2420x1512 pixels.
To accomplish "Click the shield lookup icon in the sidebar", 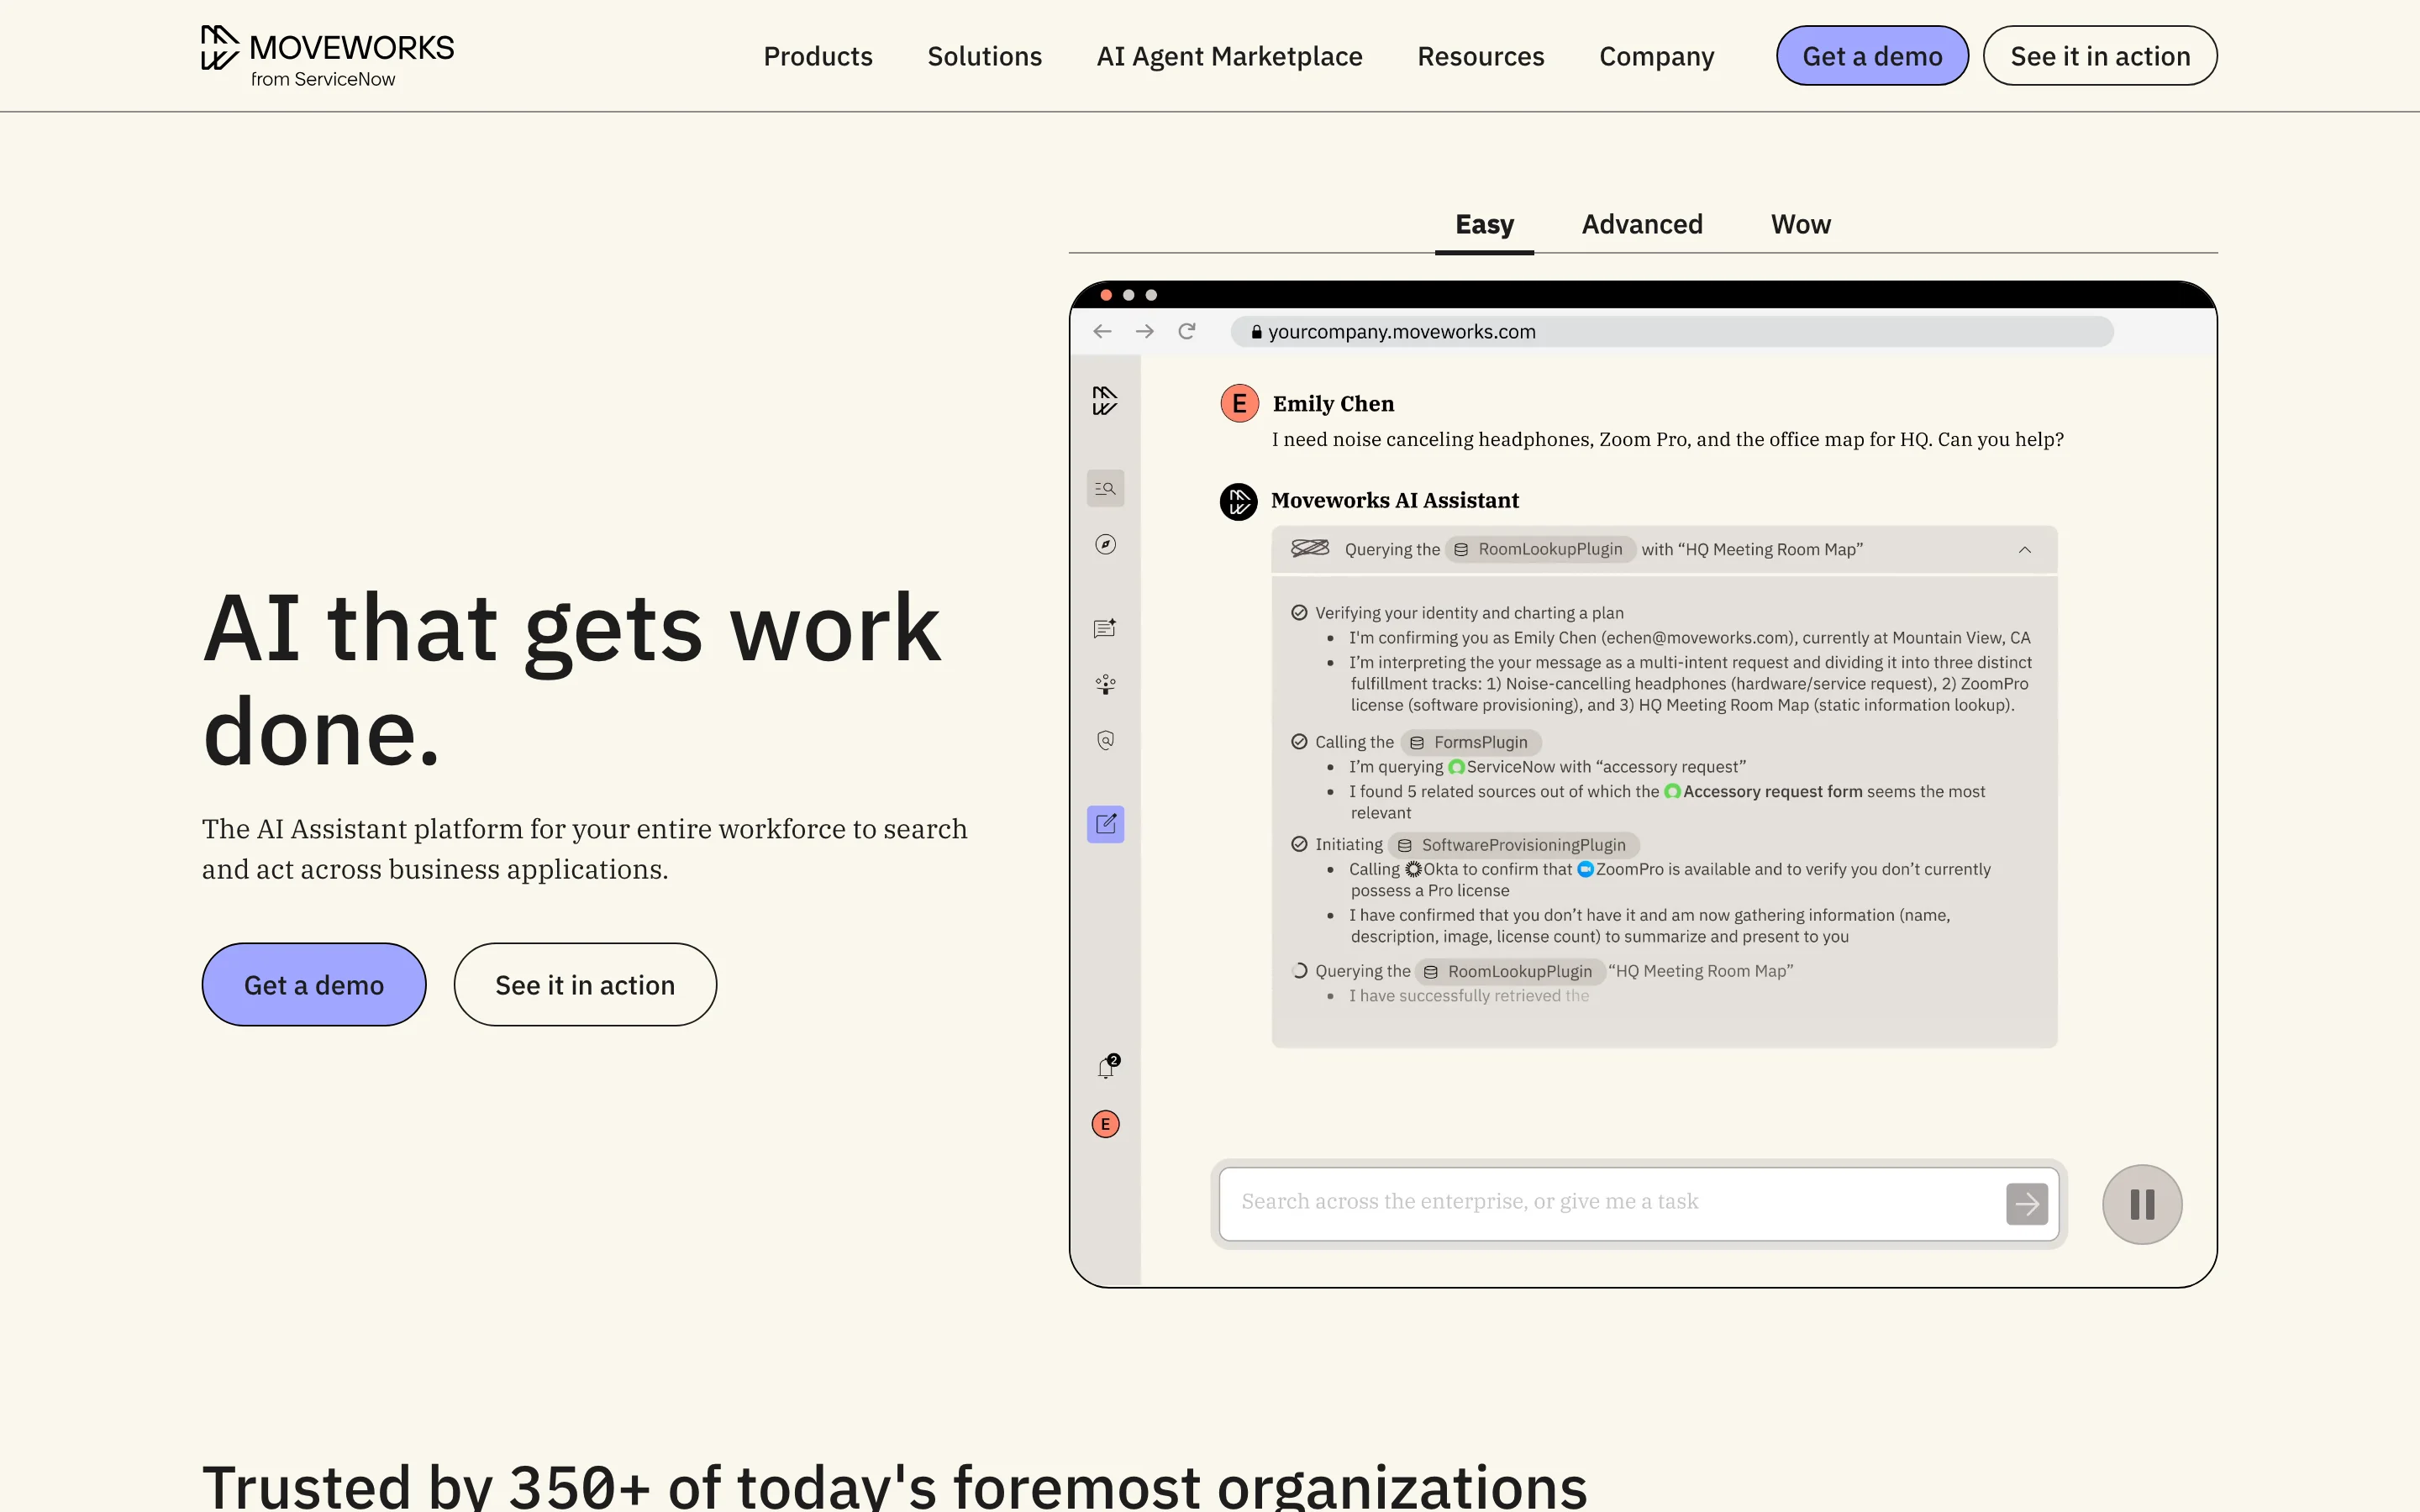I will pos(1105,740).
